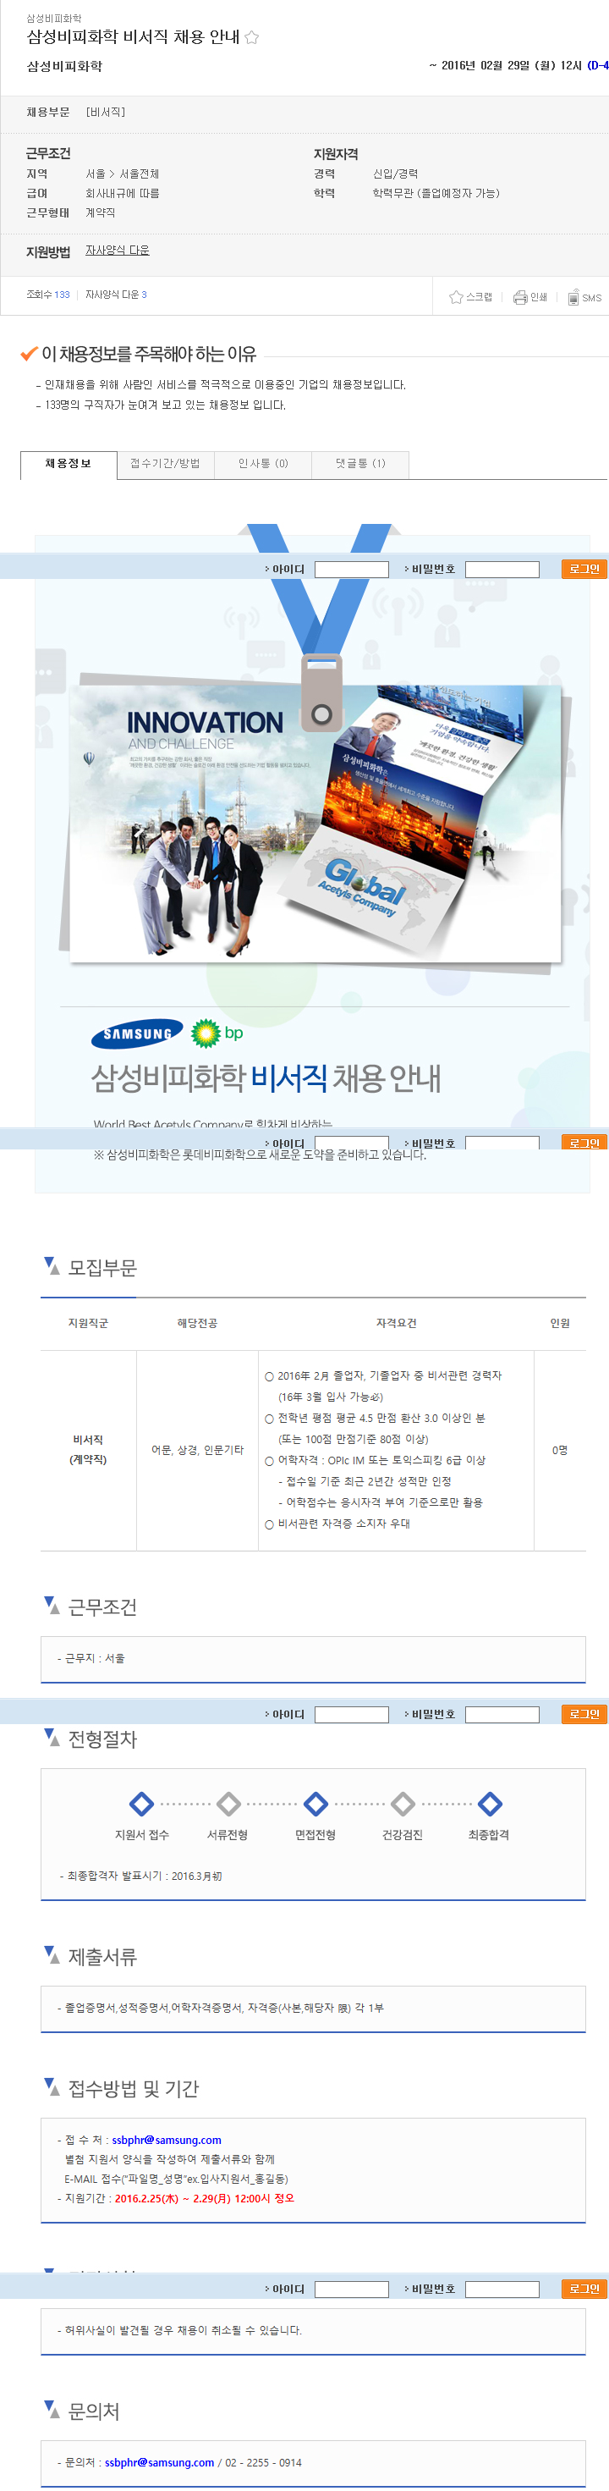The width and height of the screenshot is (609, 2491).
Task: Click the SMS phone icon
Action: [x=573, y=297]
